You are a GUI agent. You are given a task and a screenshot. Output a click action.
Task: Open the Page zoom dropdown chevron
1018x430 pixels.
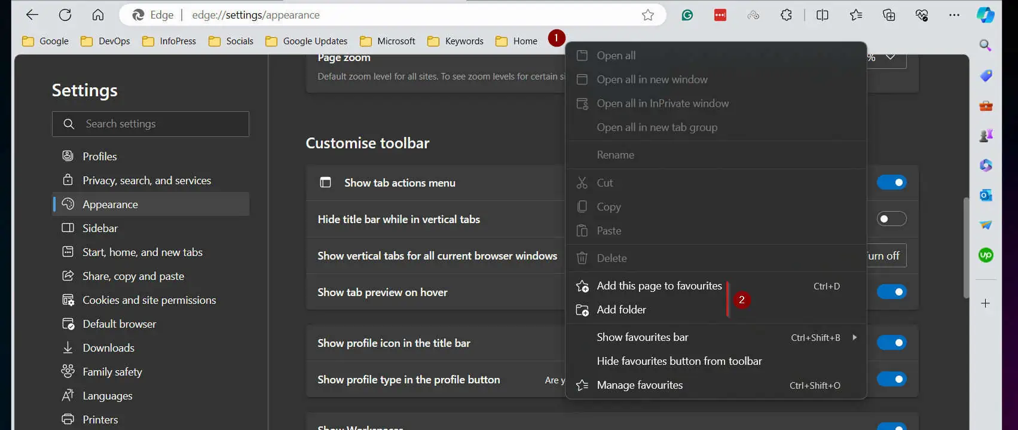pyautogui.click(x=891, y=57)
